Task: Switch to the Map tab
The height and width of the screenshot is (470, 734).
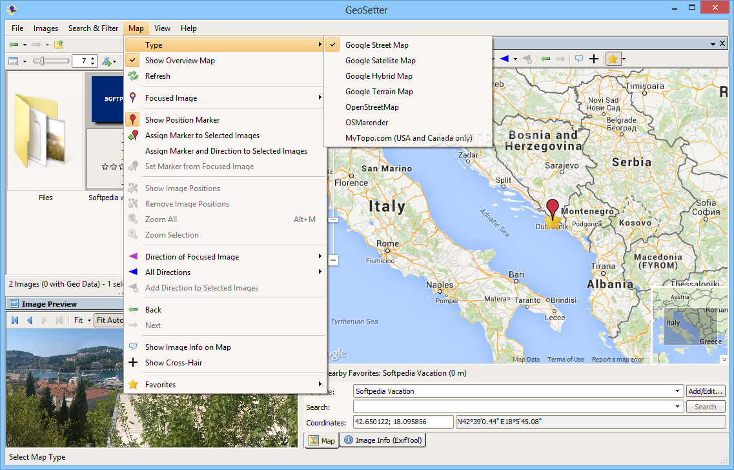Action: [x=321, y=440]
